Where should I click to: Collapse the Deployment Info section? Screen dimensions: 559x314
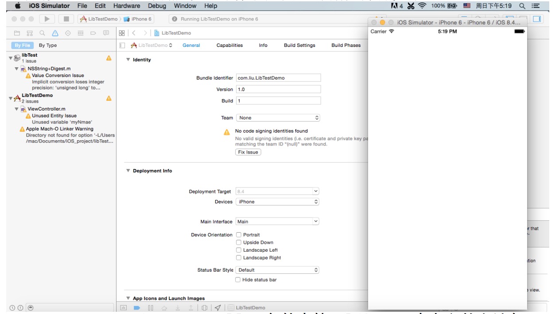pos(128,171)
